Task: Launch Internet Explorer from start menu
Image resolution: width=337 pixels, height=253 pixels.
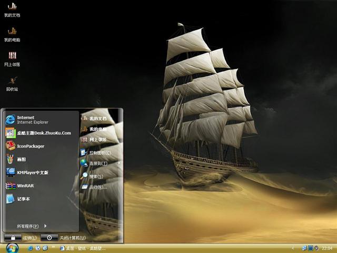Action: click(27, 120)
